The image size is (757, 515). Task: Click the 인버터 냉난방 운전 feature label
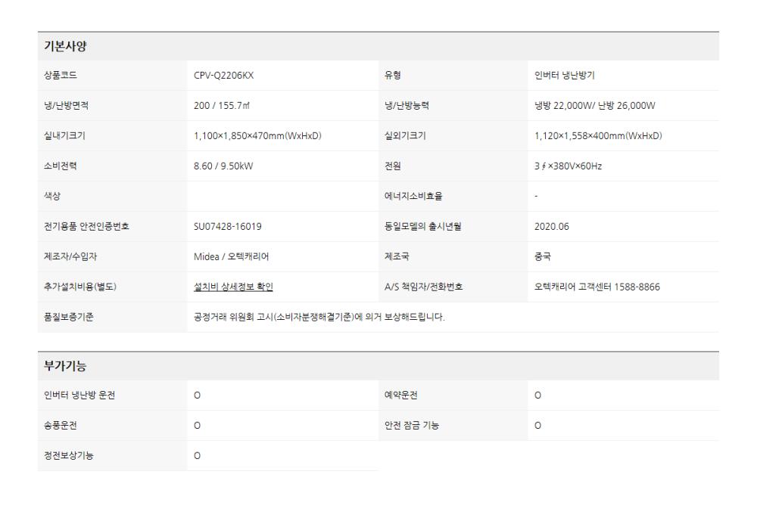(x=80, y=396)
